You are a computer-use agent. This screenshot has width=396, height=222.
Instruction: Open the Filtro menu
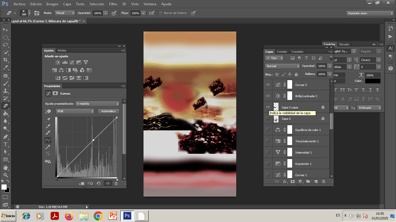[x=113, y=4]
